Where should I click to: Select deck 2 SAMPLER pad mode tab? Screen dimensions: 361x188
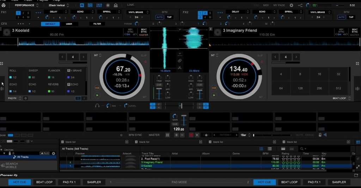pyautogui.click(x=339, y=182)
